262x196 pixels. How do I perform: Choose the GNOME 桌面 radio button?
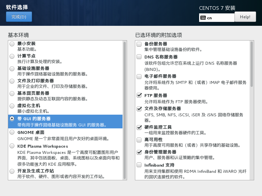(x=12, y=132)
